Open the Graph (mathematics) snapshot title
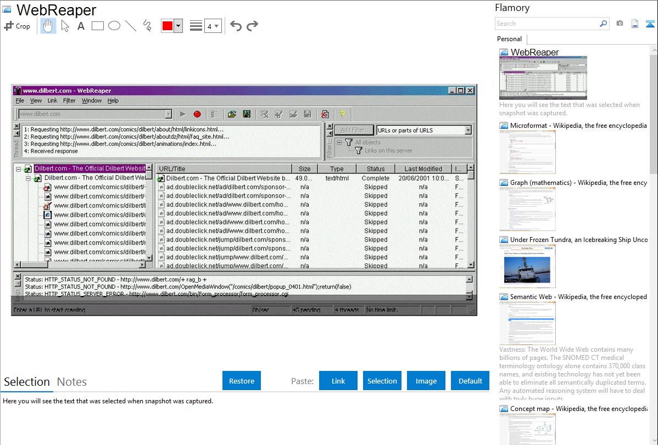The image size is (658, 445). [x=578, y=183]
